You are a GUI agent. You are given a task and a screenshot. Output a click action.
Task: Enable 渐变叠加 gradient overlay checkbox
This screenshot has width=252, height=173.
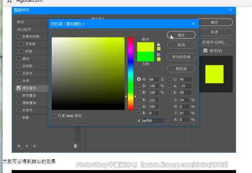[x=19, y=95]
